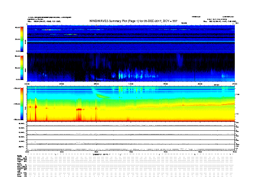
Task: Click the RAD1 vertical axis label
Action: pyautogui.click(x=25, y=70)
